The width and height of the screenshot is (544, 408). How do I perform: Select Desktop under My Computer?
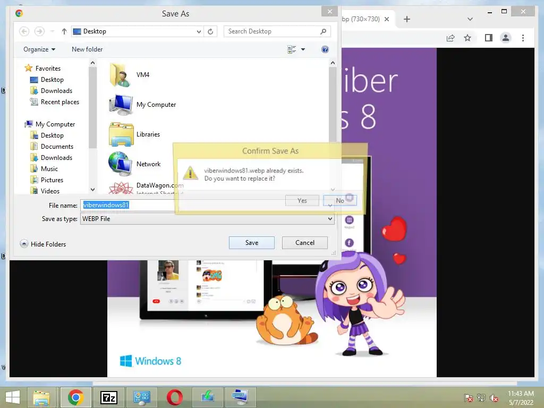click(x=47, y=135)
